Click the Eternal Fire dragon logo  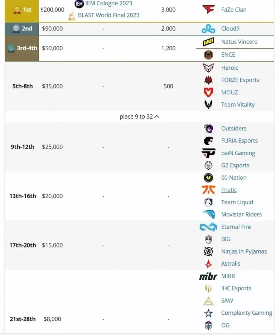208,227
